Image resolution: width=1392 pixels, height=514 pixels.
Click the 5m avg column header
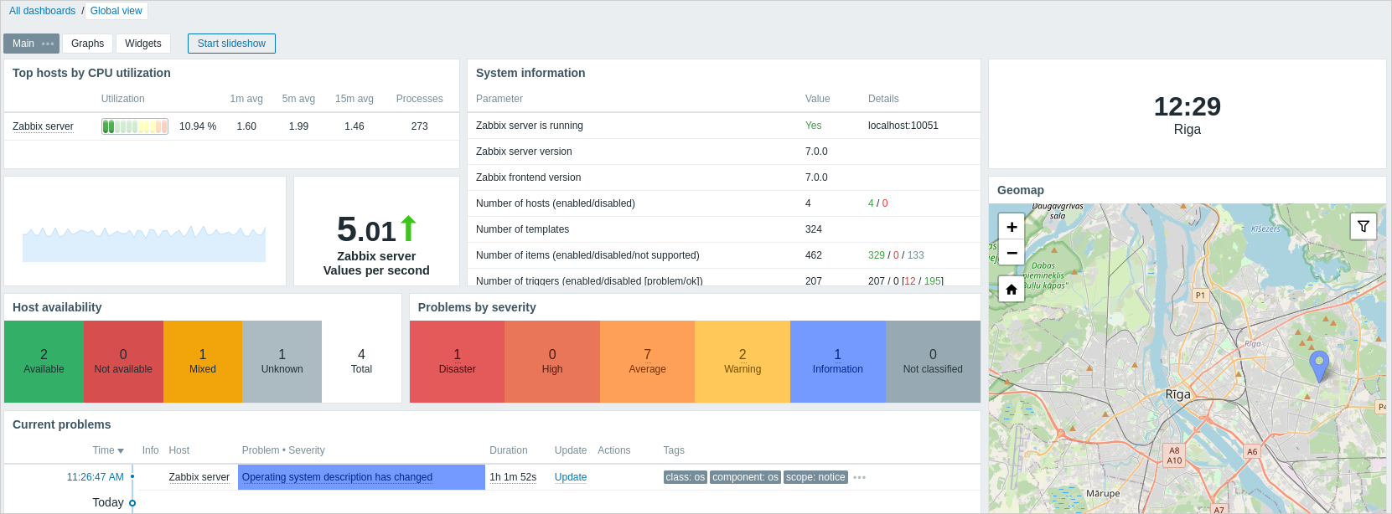tap(298, 99)
